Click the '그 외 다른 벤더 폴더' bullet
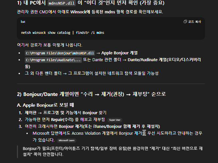 [x=92, y=73]
